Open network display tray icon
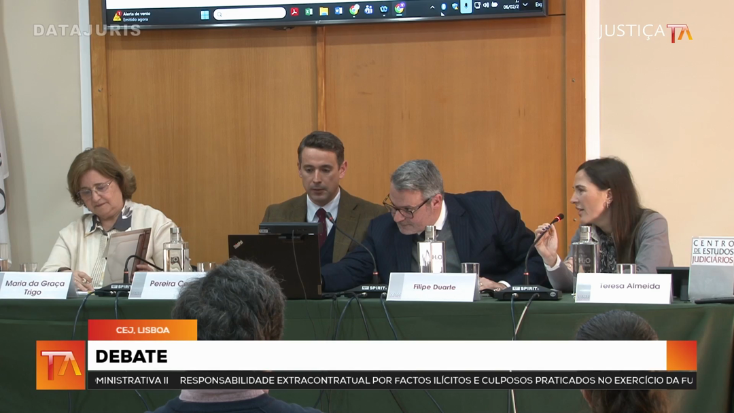This screenshot has width=734, height=413. click(x=476, y=5)
